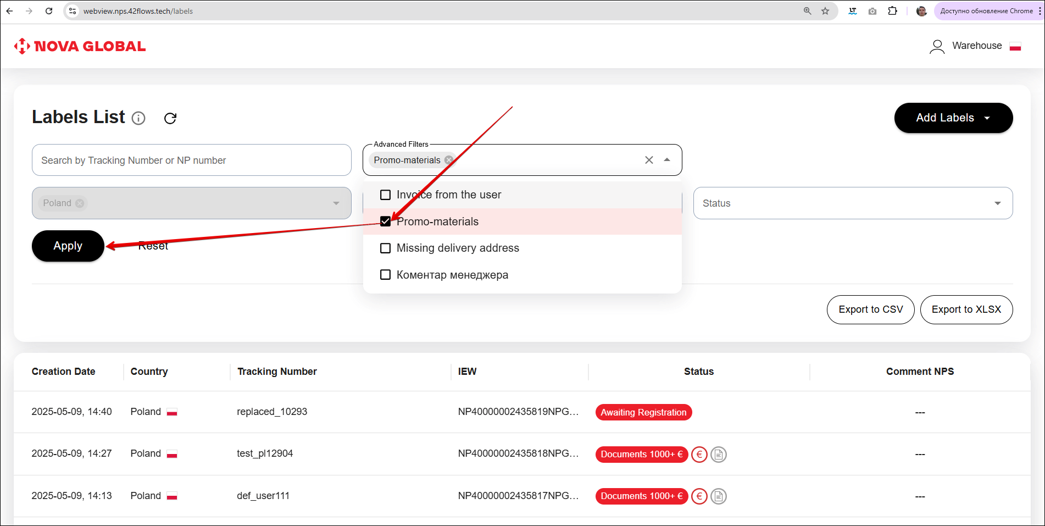Remove the Promo-materials filter chip
The image size is (1045, 526).
coord(449,160)
